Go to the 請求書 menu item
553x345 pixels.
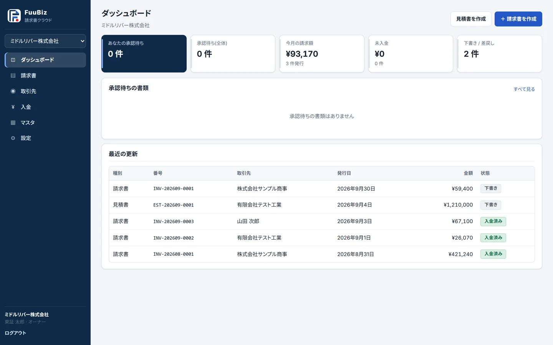tap(45, 76)
